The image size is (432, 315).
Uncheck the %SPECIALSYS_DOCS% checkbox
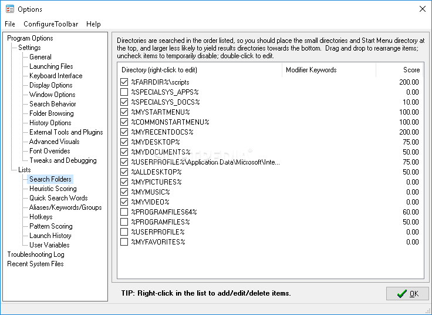[124, 102]
